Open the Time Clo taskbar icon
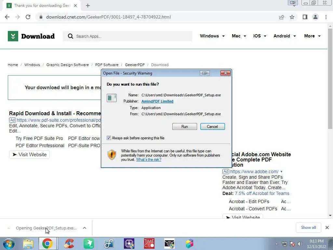Screen dimensions: 333x250 coord(149,243)
